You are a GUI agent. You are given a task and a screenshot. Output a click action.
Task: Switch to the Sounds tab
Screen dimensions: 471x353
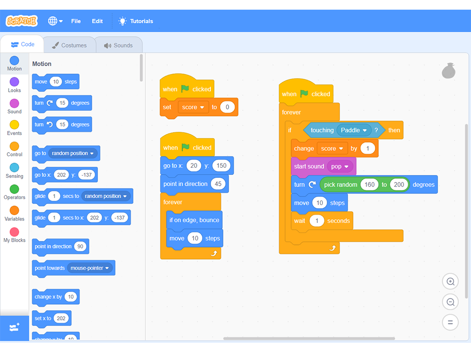(x=118, y=46)
